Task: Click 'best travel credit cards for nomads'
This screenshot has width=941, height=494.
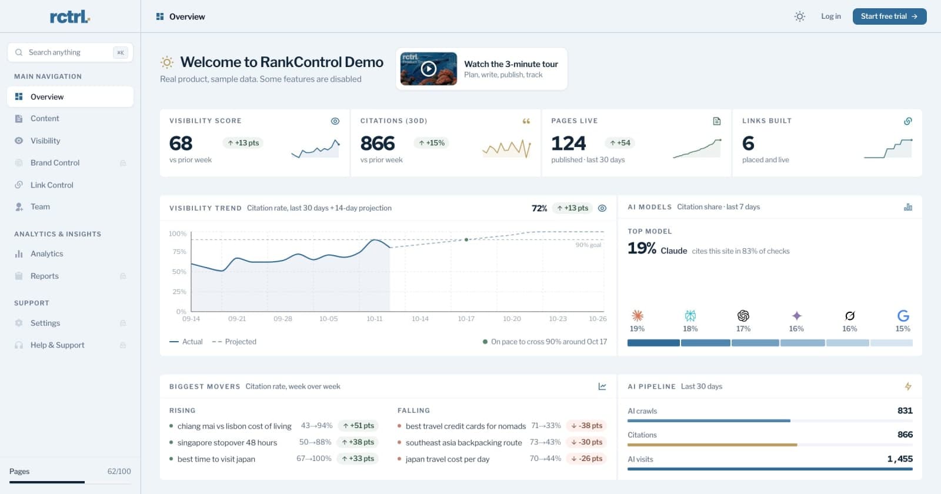Action: tap(466, 426)
